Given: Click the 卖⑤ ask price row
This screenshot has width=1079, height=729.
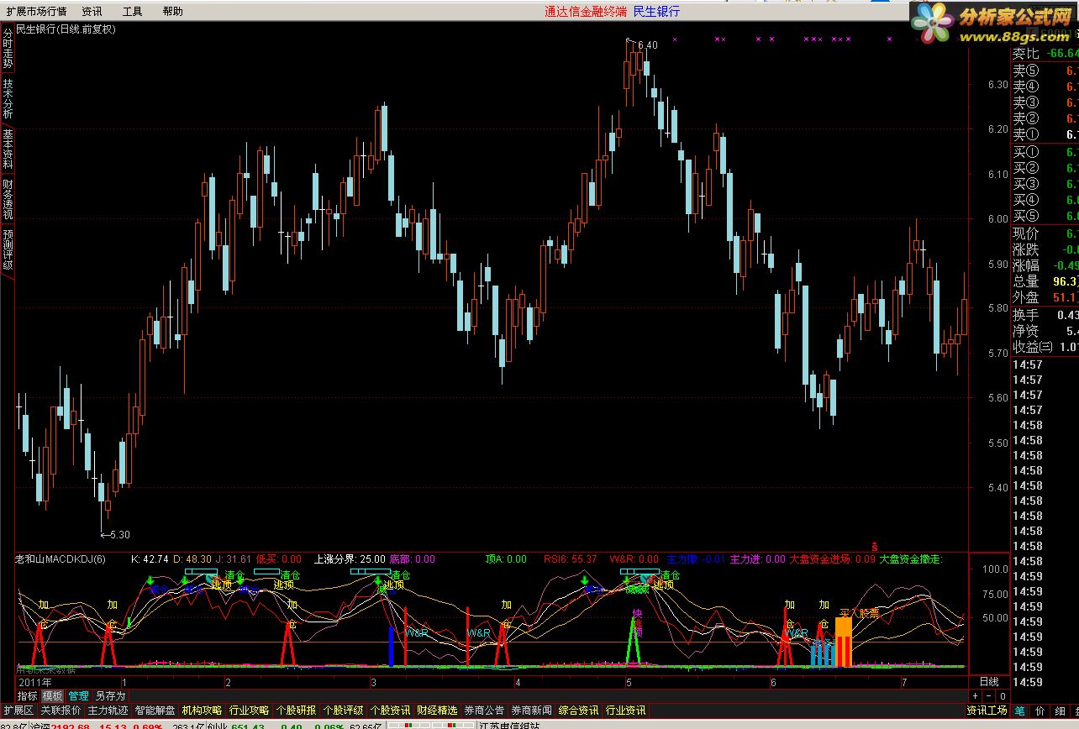Looking at the screenshot, I should click(x=1045, y=71).
